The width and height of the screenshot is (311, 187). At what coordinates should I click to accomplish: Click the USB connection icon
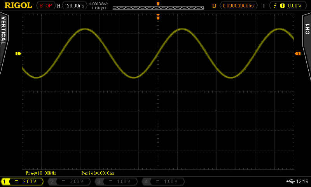click(290, 181)
